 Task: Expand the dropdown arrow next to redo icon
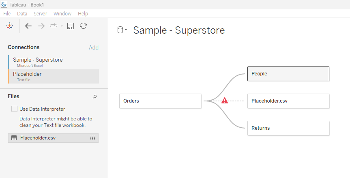pyautogui.click(x=62, y=26)
